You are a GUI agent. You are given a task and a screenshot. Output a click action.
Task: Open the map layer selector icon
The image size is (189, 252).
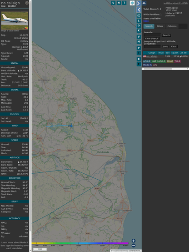tap(132, 3)
